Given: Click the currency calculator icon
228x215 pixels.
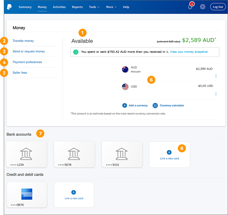Looking at the screenshot, I should click(155, 105).
